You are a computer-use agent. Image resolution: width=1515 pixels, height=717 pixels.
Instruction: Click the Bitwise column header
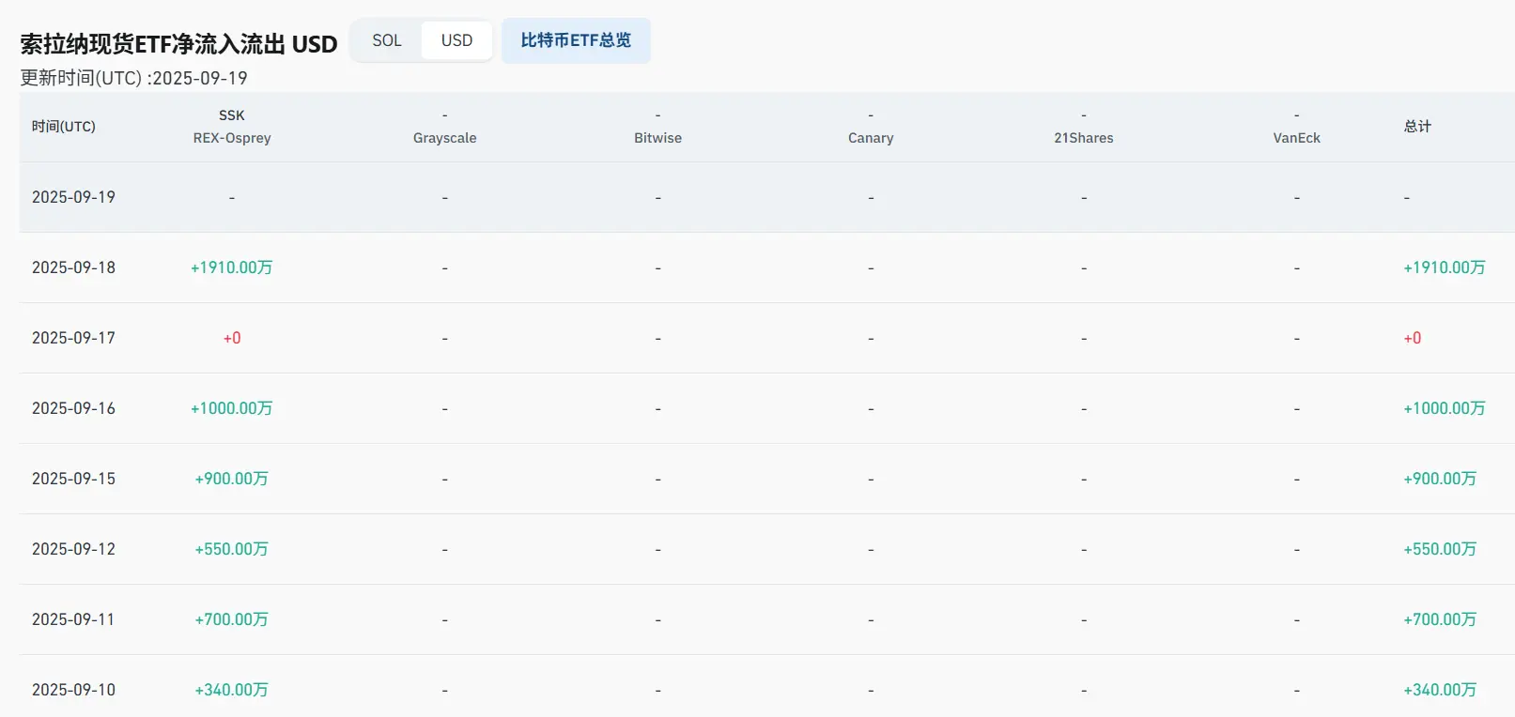click(x=657, y=138)
